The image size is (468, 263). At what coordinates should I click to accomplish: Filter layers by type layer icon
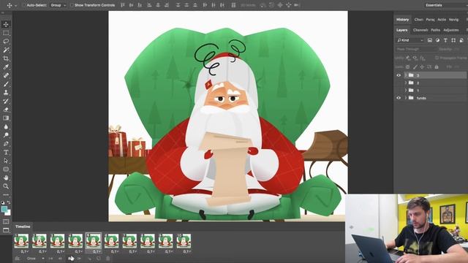tap(445, 40)
